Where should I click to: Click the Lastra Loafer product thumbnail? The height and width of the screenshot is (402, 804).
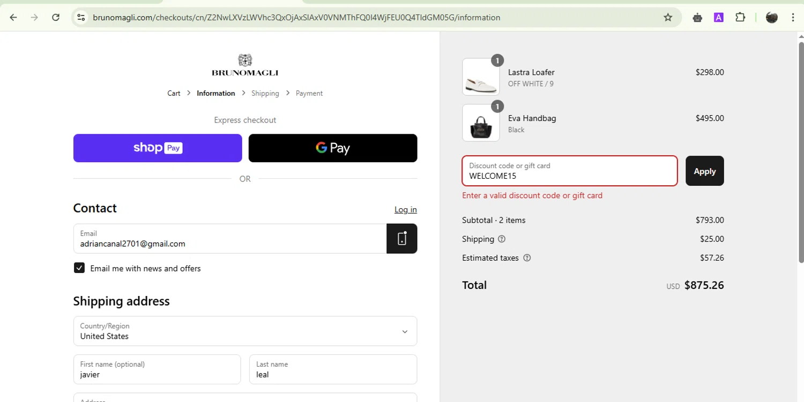pyautogui.click(x=481, y=77)
